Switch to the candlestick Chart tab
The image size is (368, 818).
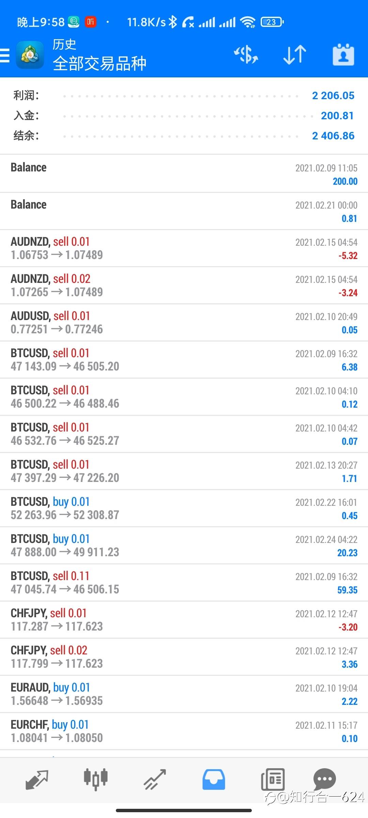point(96,779)
